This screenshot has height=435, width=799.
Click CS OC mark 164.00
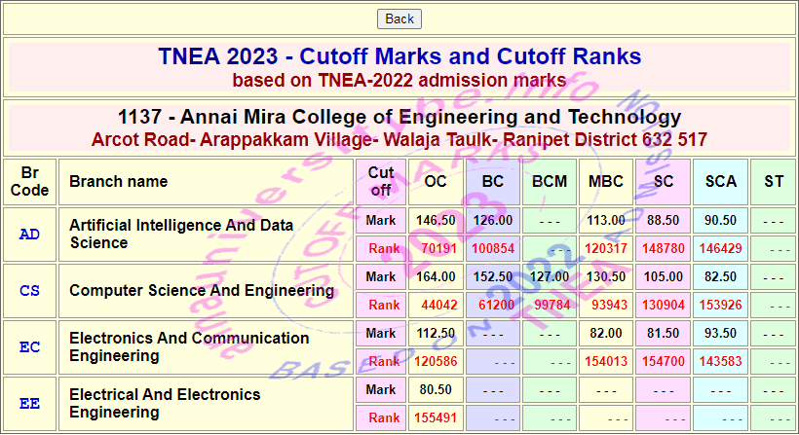click(436, 276)
